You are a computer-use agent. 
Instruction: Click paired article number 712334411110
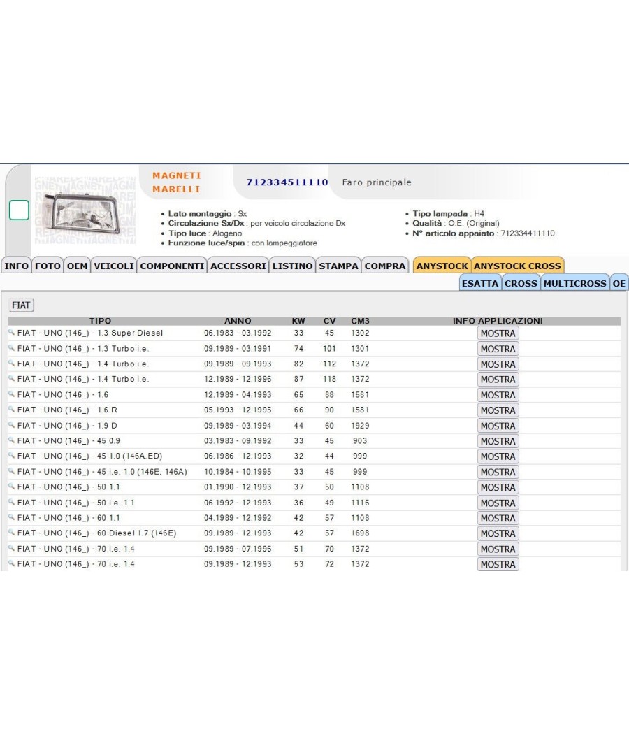click(528, 233)
